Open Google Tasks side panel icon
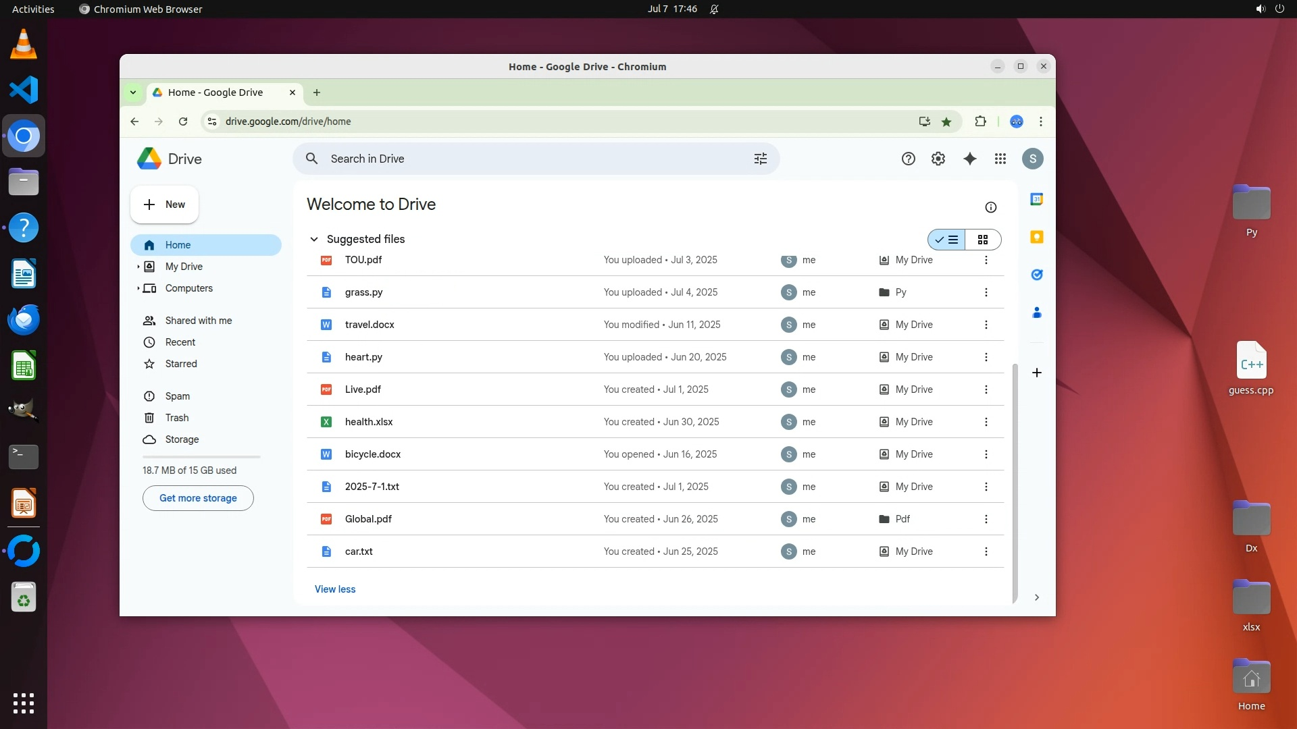This screenshot has width=1297, height=729. (x=1036, y=275)
